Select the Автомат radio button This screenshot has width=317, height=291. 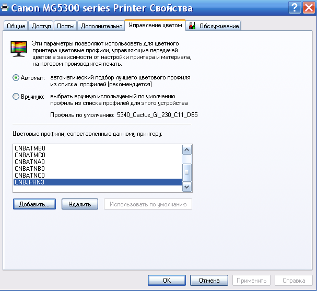16,78
